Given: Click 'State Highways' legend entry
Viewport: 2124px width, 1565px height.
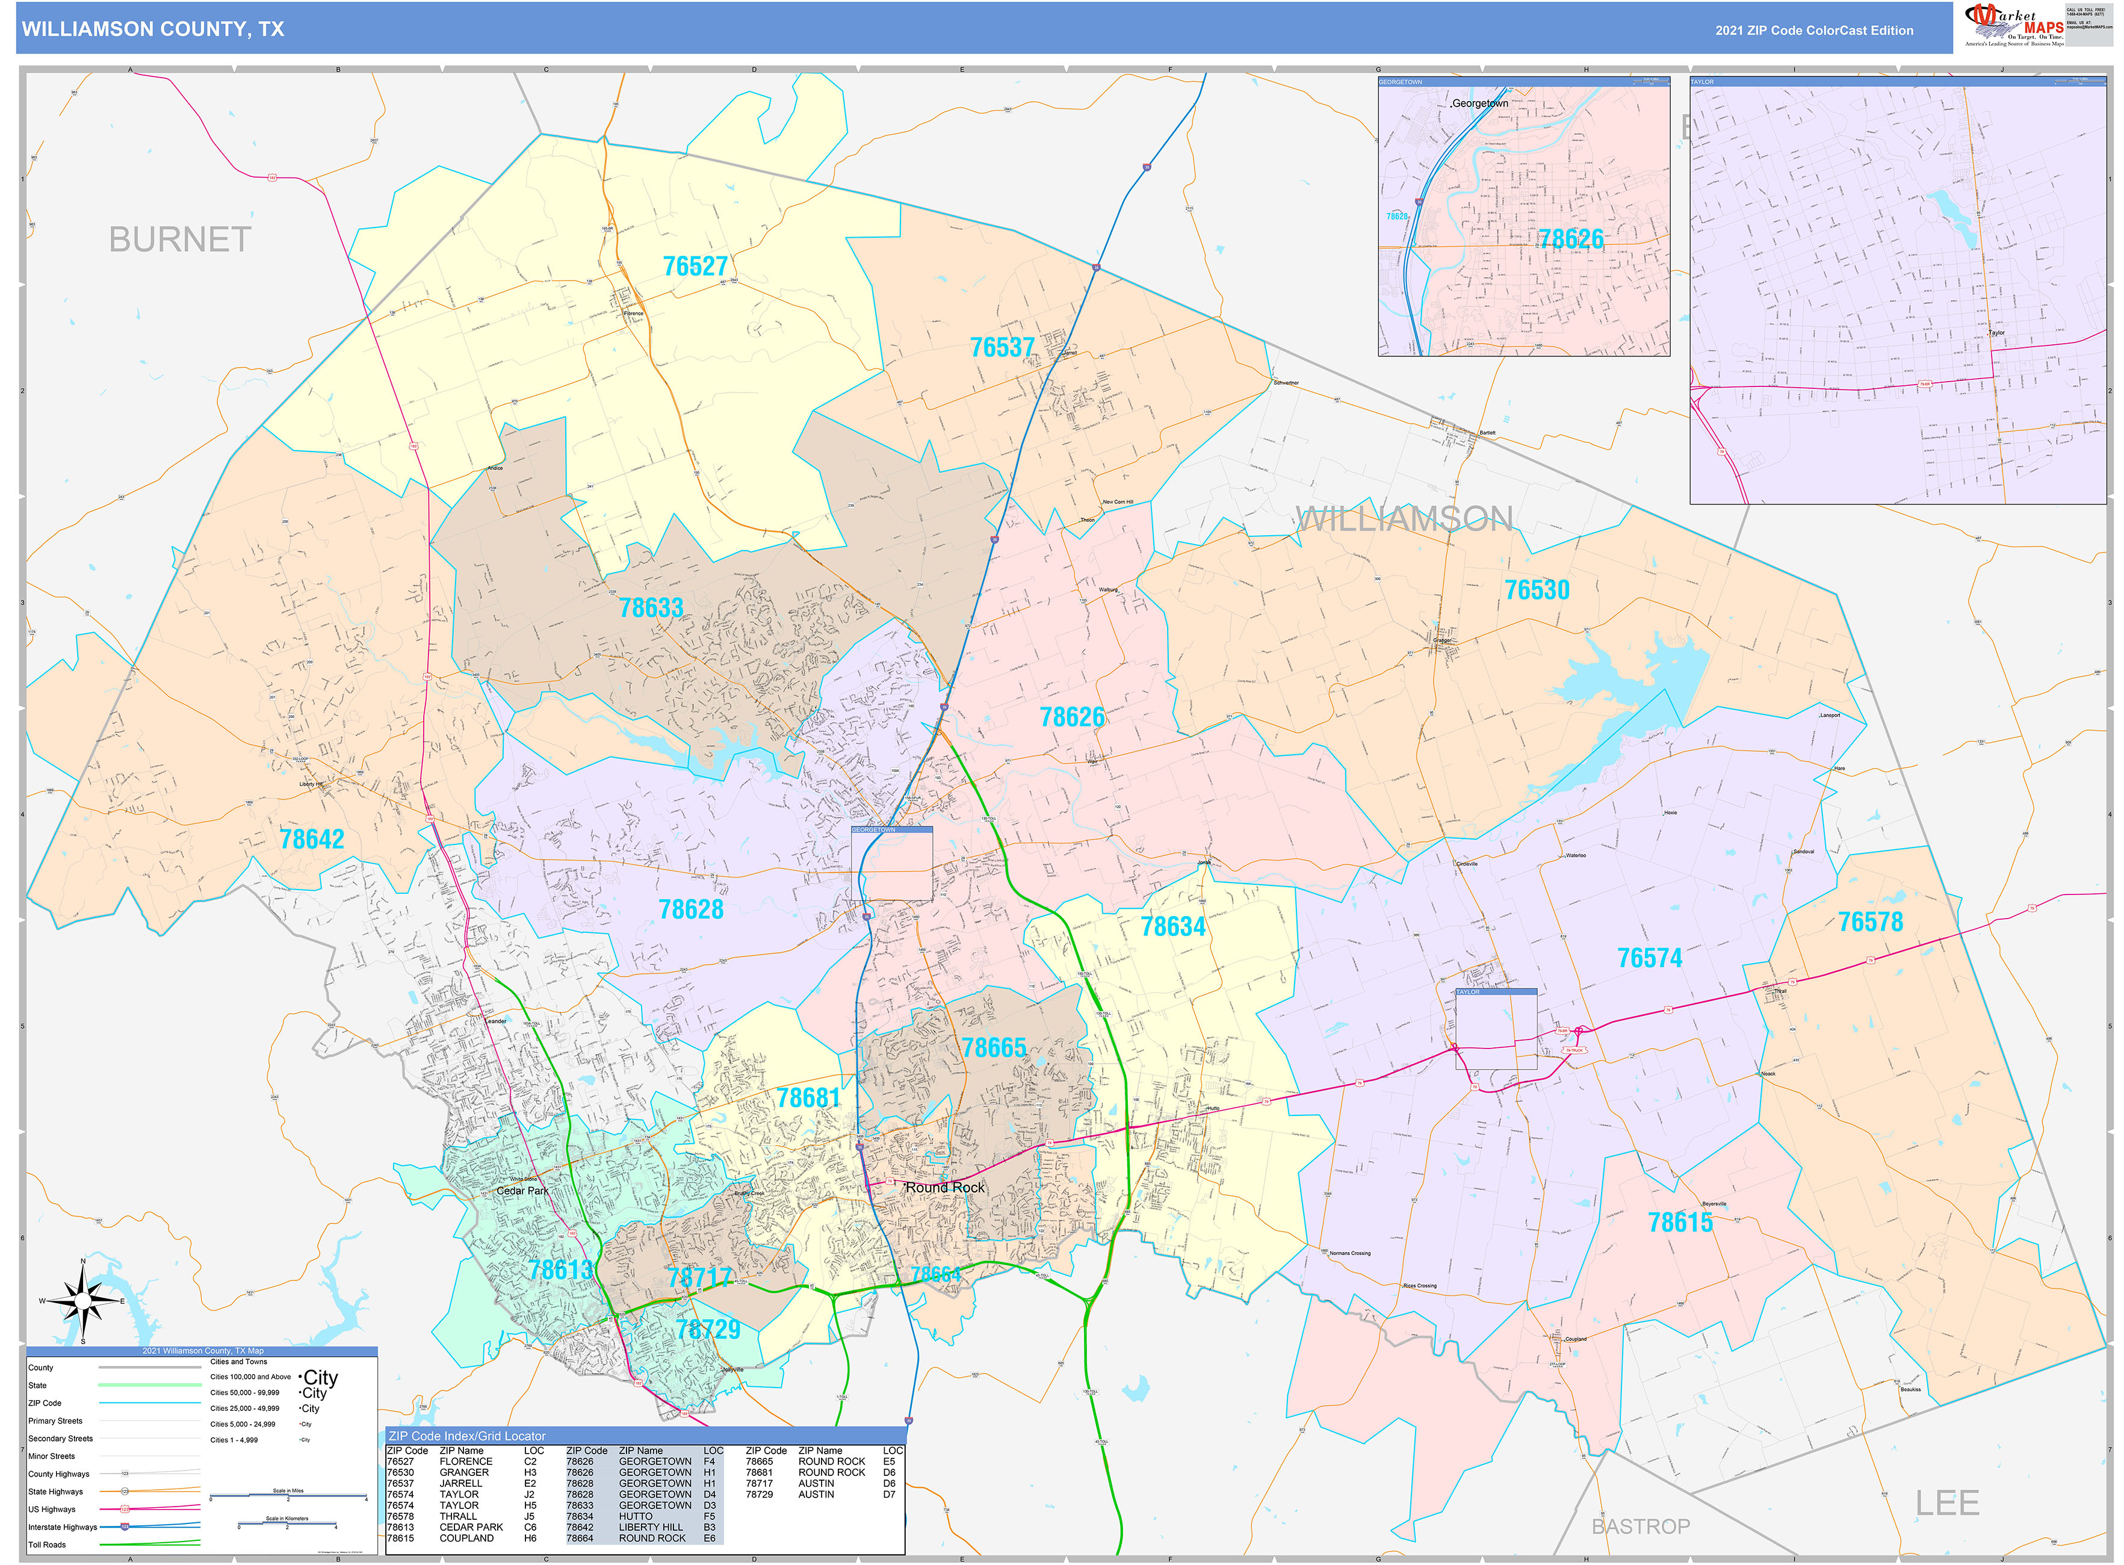Looking at the screenshot, I should pos(55,1492).
